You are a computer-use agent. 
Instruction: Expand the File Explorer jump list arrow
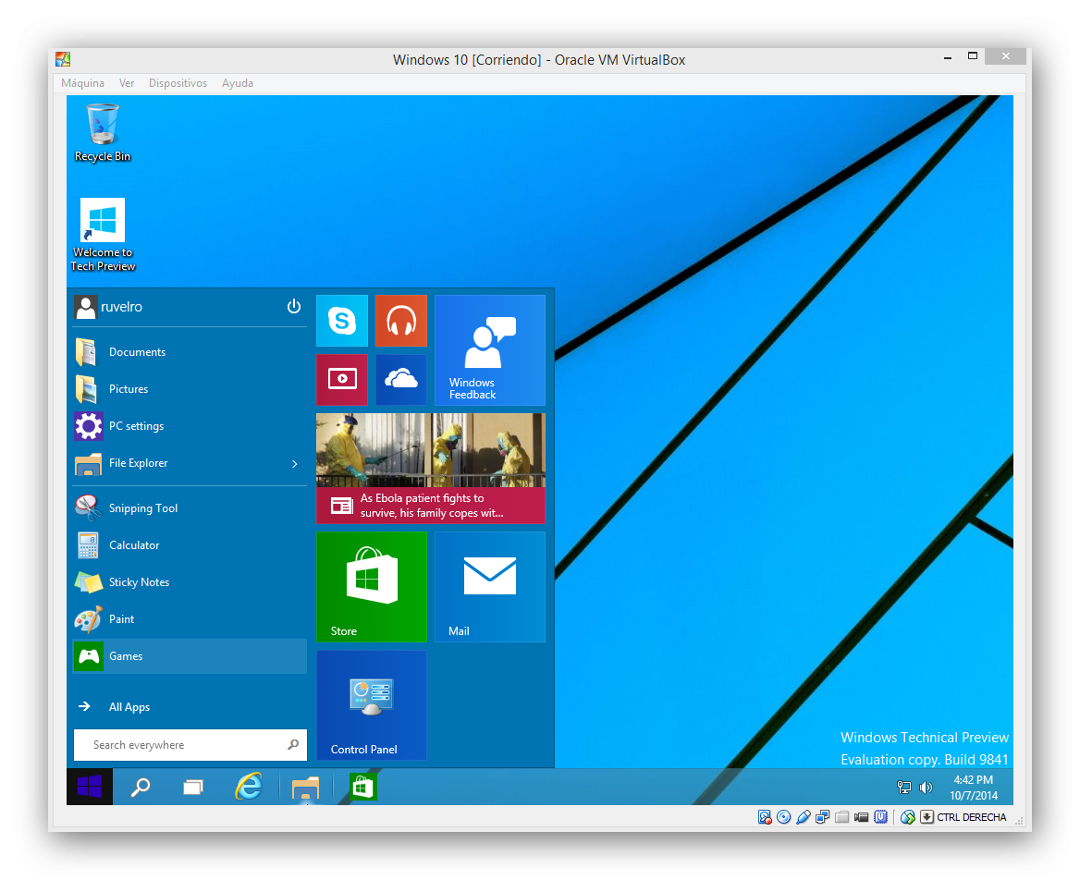pyautogui.click(x=295, y=464)
